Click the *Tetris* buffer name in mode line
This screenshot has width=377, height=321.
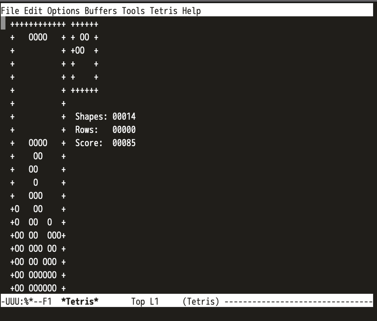click(x=80, y=301)
